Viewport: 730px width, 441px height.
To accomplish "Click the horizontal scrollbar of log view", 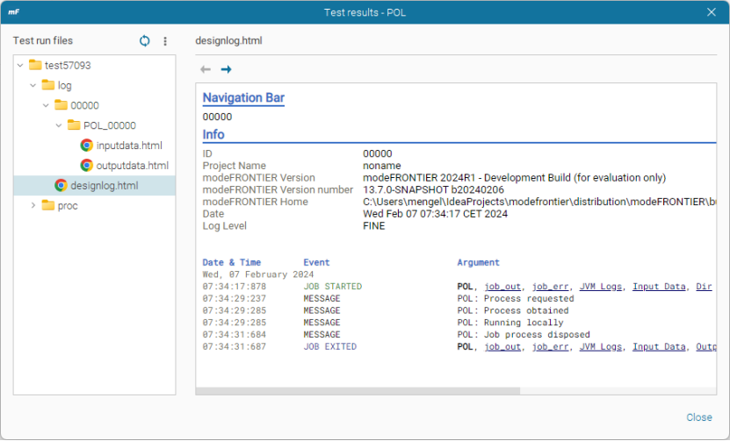I will click(358, 391).
